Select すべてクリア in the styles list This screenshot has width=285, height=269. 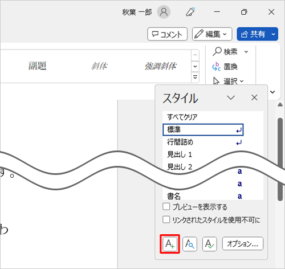click(203, 117)
